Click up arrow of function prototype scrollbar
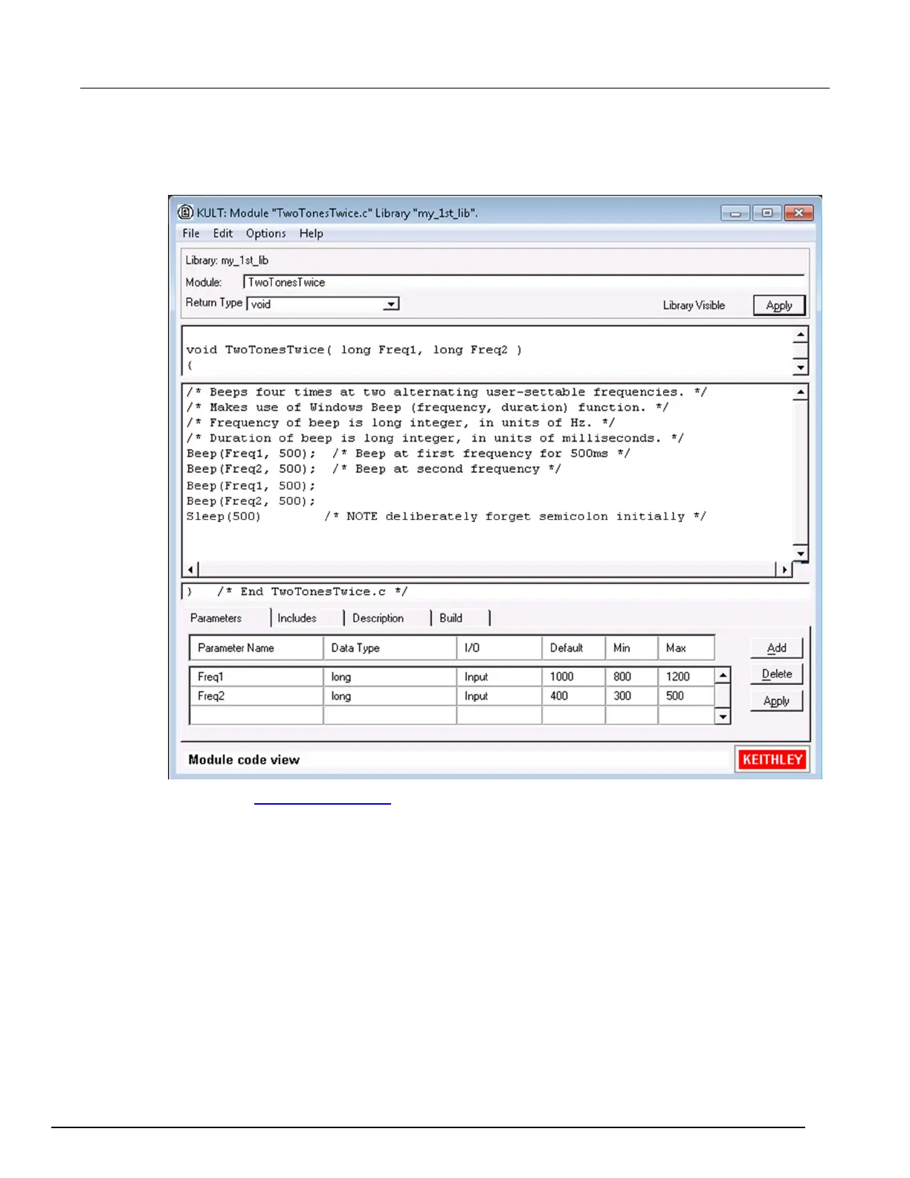The height and width of the screenshot is (1178, 910). (x=800, y=335)
